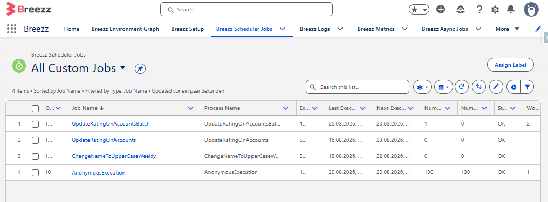Open the AnonymousExecution job link
This screenshot has height=202, width=548.
[99, 173]
